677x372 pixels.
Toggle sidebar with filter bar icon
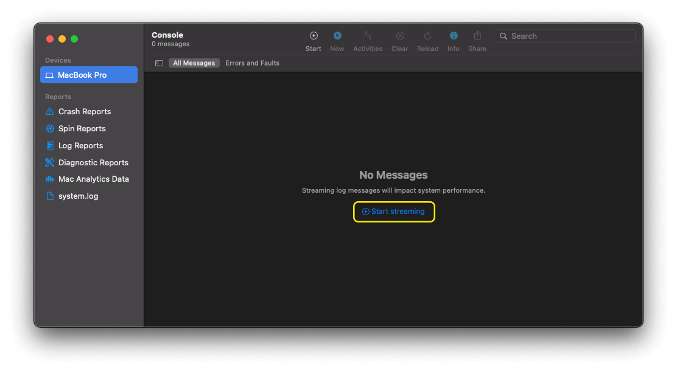(159, 63)
